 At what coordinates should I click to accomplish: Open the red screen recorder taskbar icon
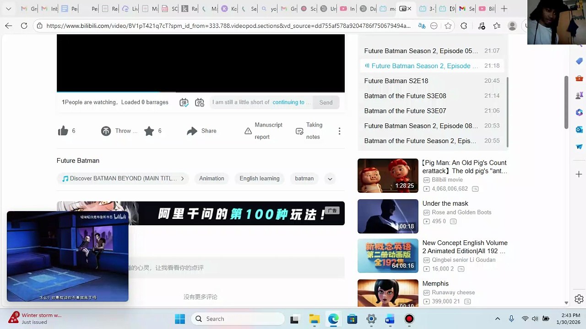(409, 319)
